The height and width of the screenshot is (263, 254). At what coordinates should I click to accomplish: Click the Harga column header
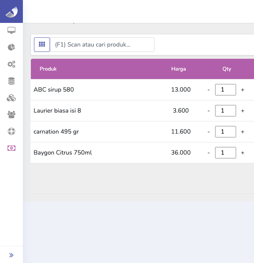tap(178, 69)
